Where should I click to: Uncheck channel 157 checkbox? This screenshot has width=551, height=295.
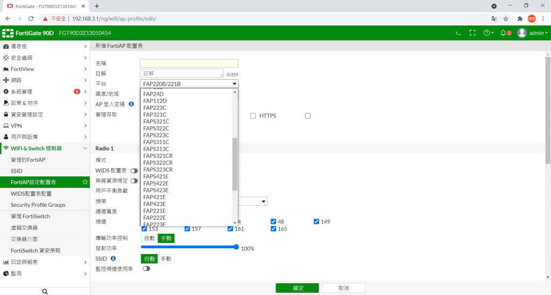click(x=187, y=229)
